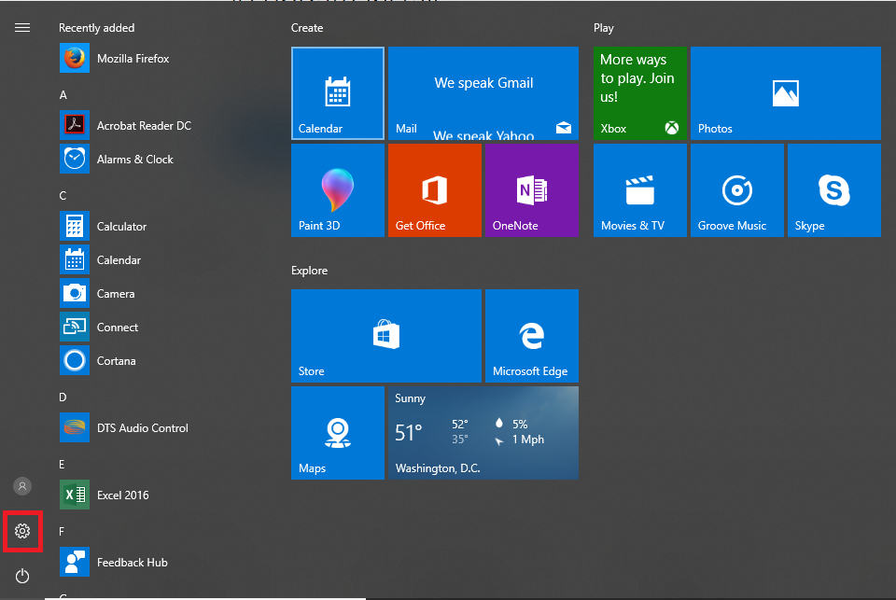
Task: Launch the Paint 3D tile
Action: tap(338, 190)
